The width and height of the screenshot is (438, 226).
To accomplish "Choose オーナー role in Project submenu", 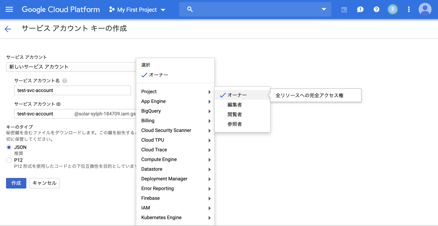I will [242, 95].
